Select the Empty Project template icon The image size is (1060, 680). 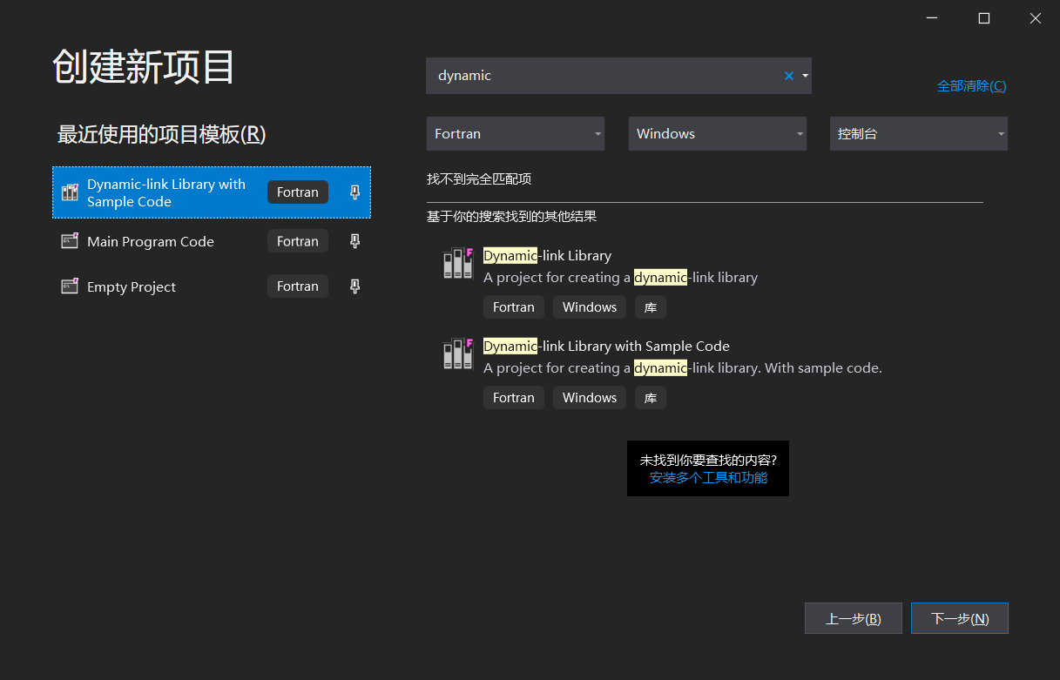coord(69,286)
